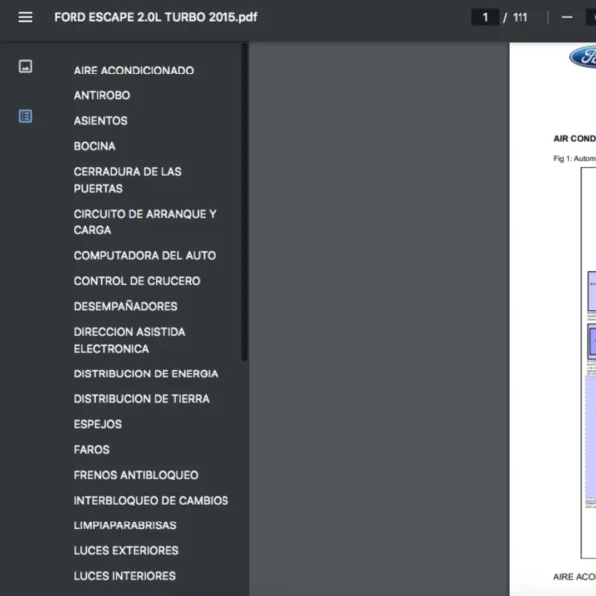Screen dimensions: 596x596
Task: Open the AIRE ACONDICIONADO bookmark
Action: point(133,71)
